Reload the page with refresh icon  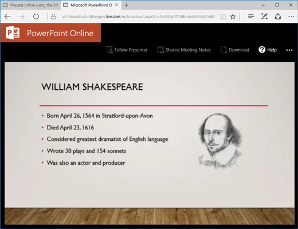(x=36, y=17)
